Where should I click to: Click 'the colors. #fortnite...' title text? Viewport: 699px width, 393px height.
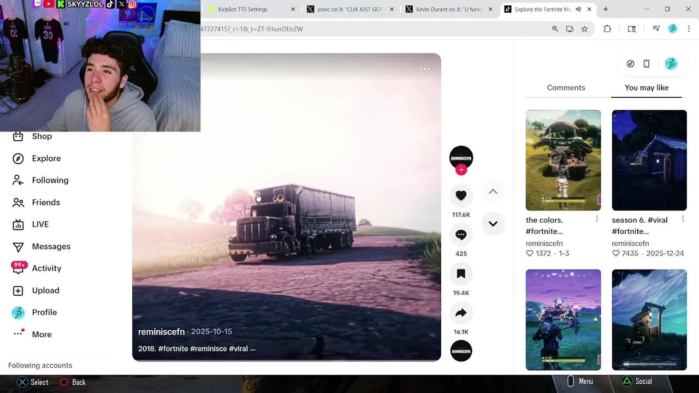[544, 225]
